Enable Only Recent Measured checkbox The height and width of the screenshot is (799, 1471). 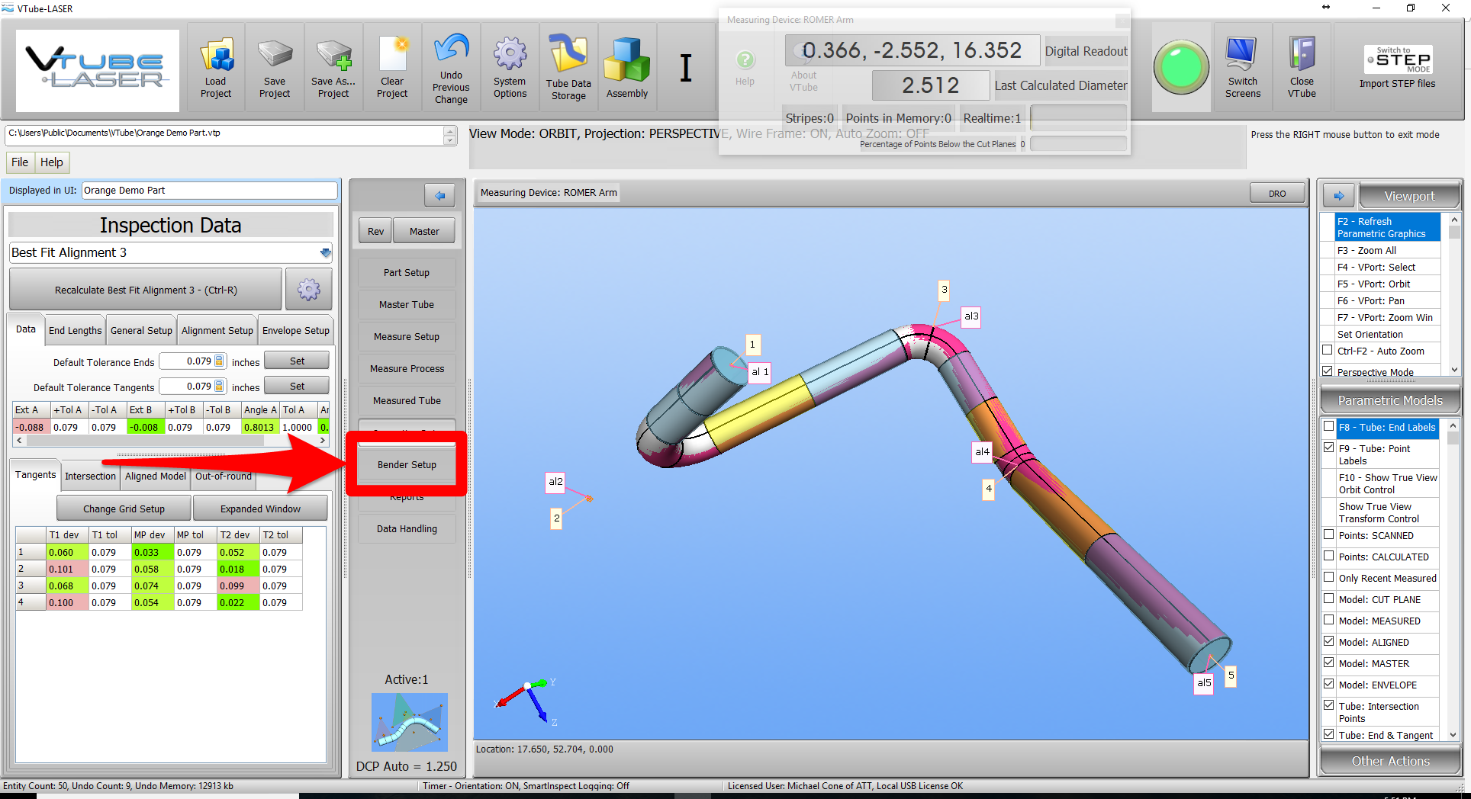(1328, 577)
